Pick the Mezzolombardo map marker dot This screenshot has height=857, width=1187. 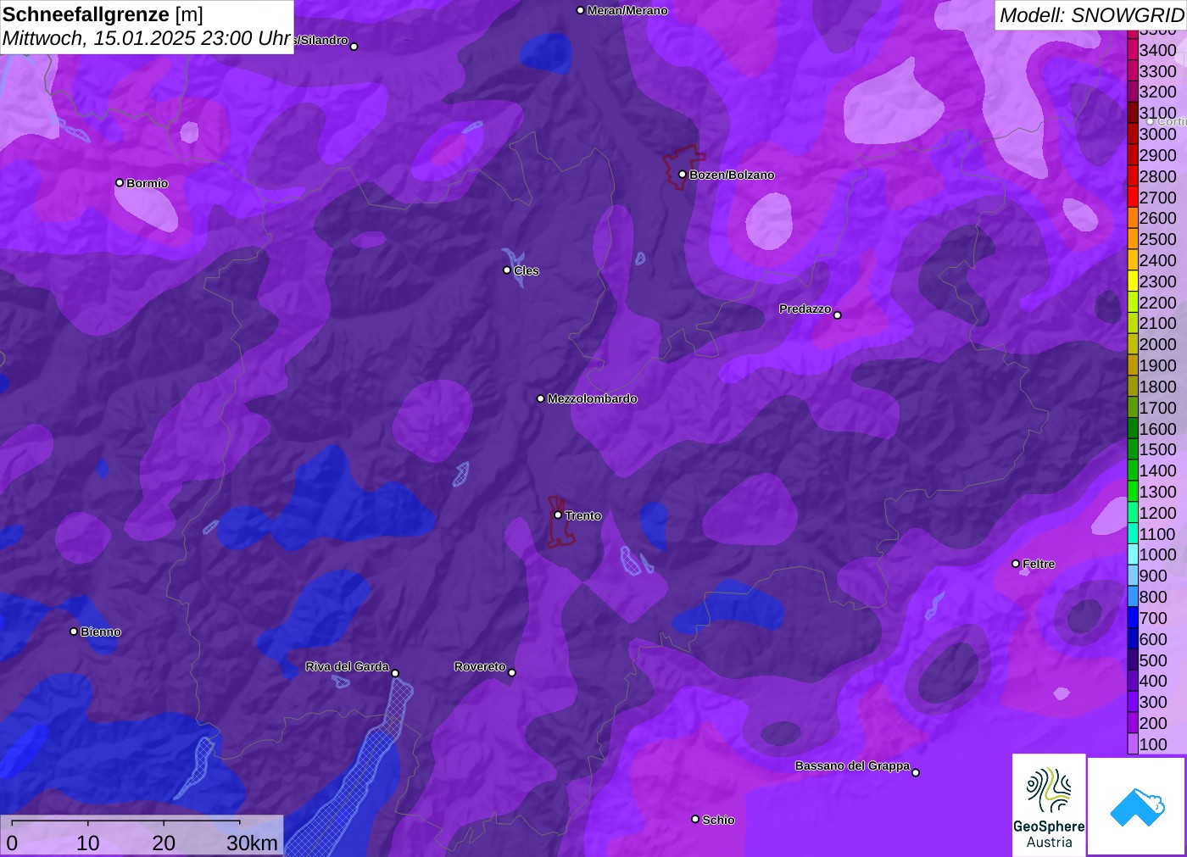tap(541, 398)
